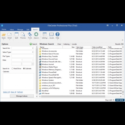This screenshot has height=125, width=125.
Task: Click the XPS Viewer shortcut icon
Action: pos(40,93)
